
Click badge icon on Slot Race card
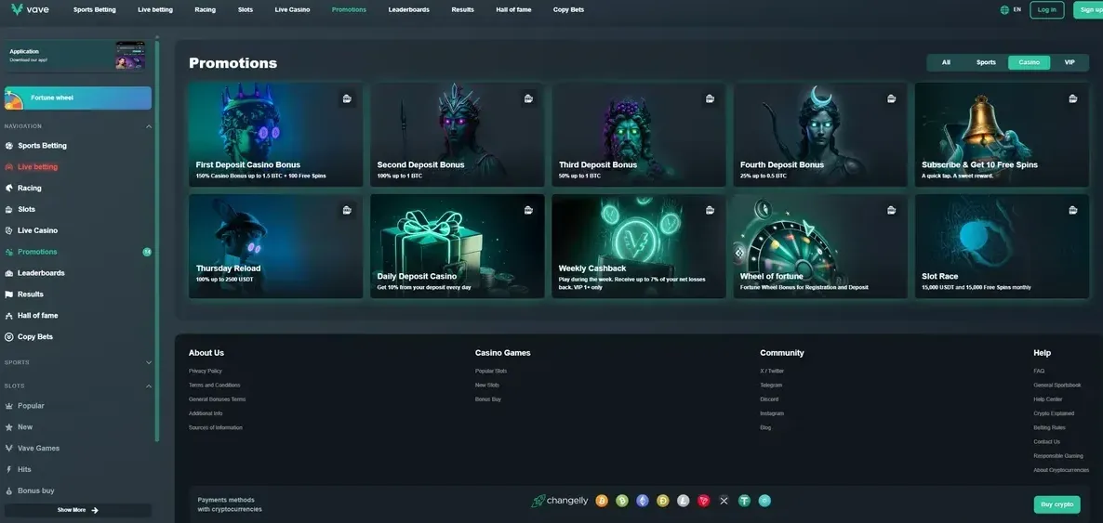coord(1072,210)
